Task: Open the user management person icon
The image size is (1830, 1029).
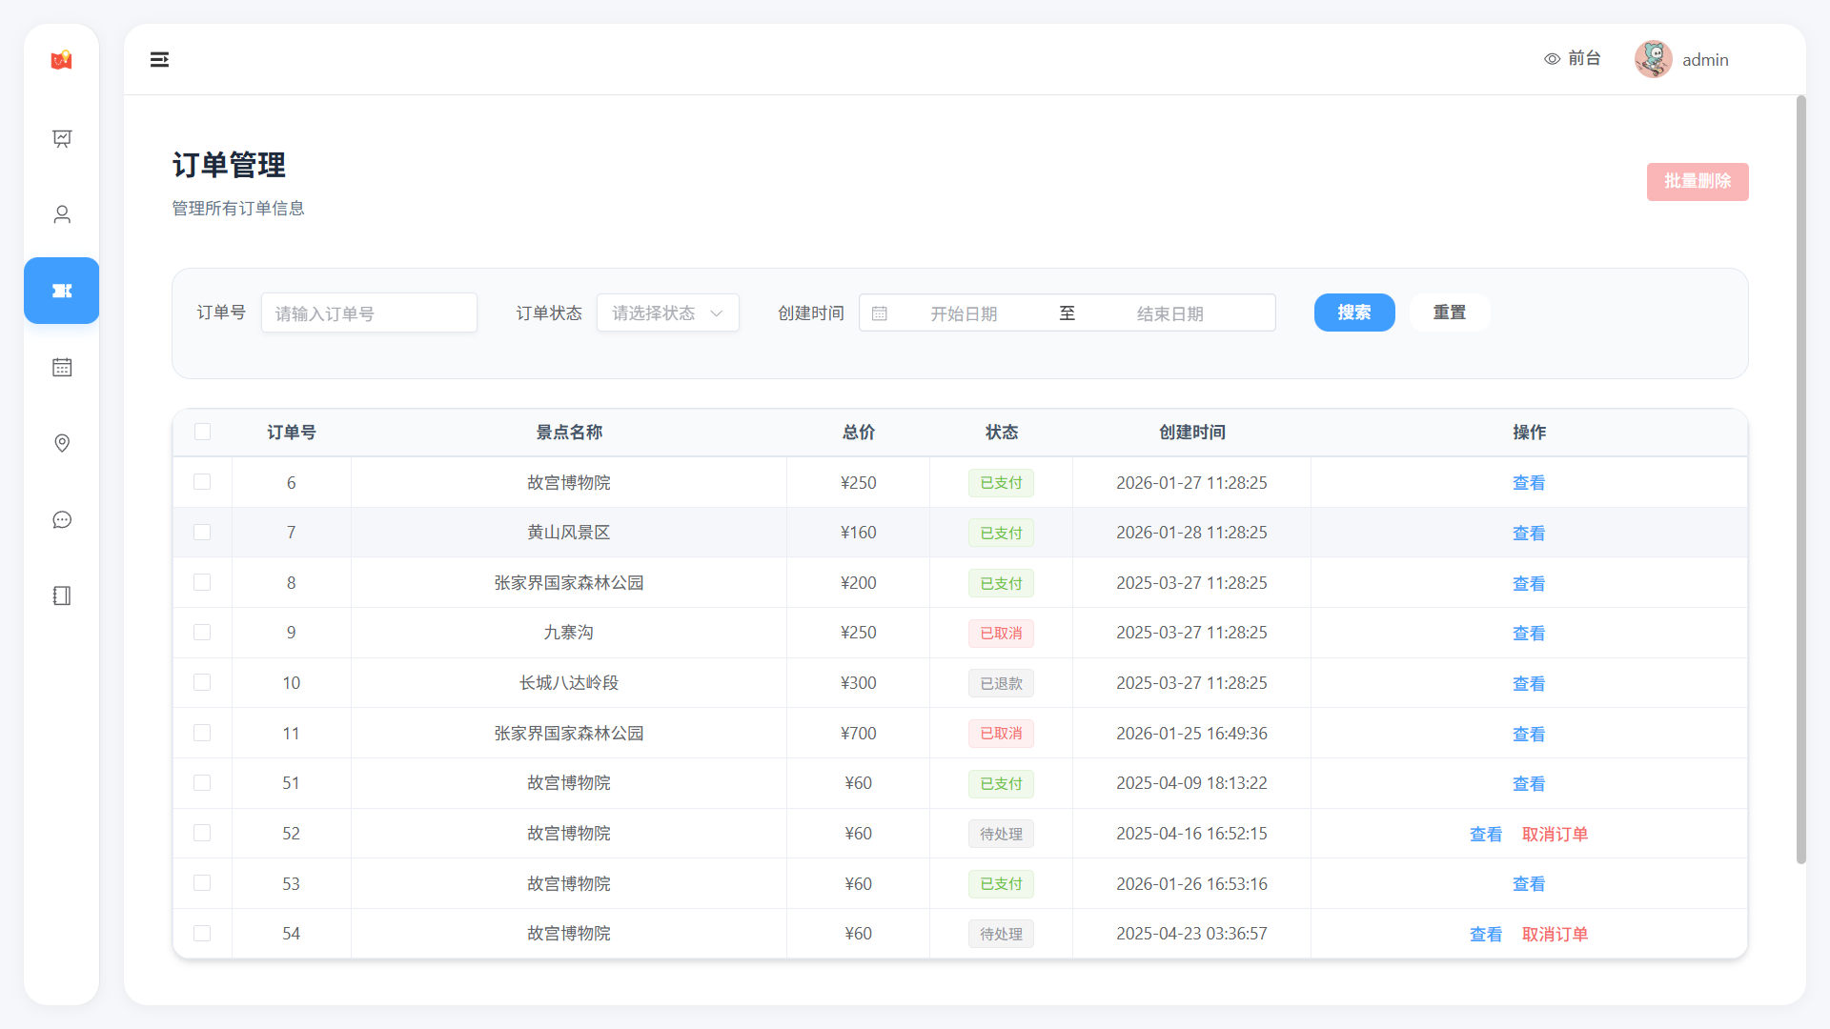Action: point(62,214)
